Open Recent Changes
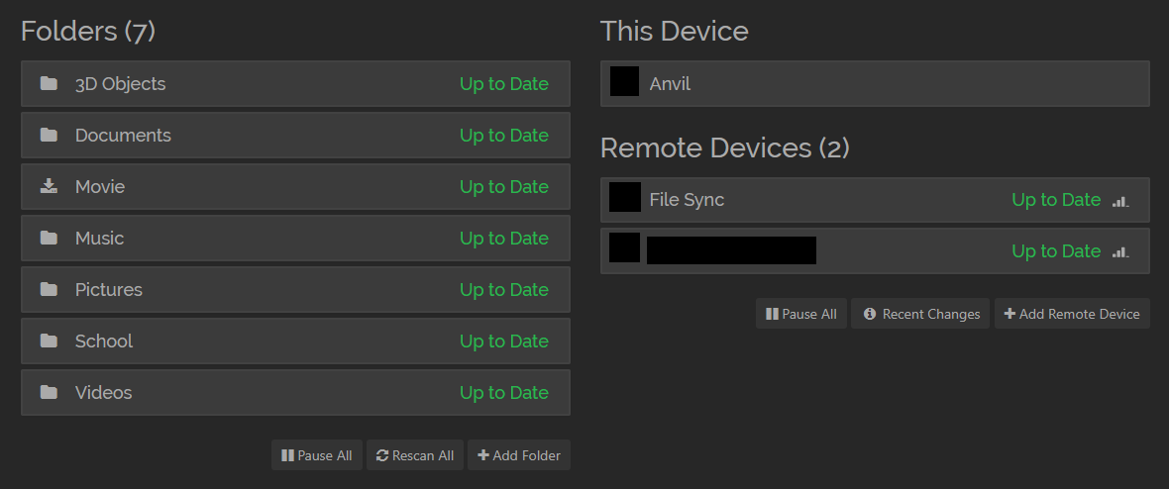The height and width of the screenshot is (489, 1169). click(920, 314)
